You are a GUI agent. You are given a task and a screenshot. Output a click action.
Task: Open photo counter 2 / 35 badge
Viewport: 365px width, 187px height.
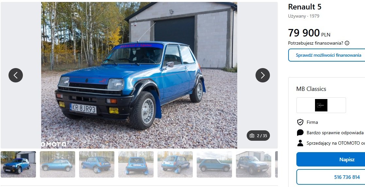point(258,136)
